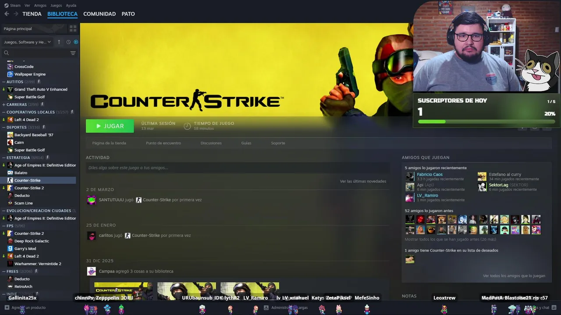Open the COMUNIDAD section
The image size is (561, 315).
coord(99,14)
